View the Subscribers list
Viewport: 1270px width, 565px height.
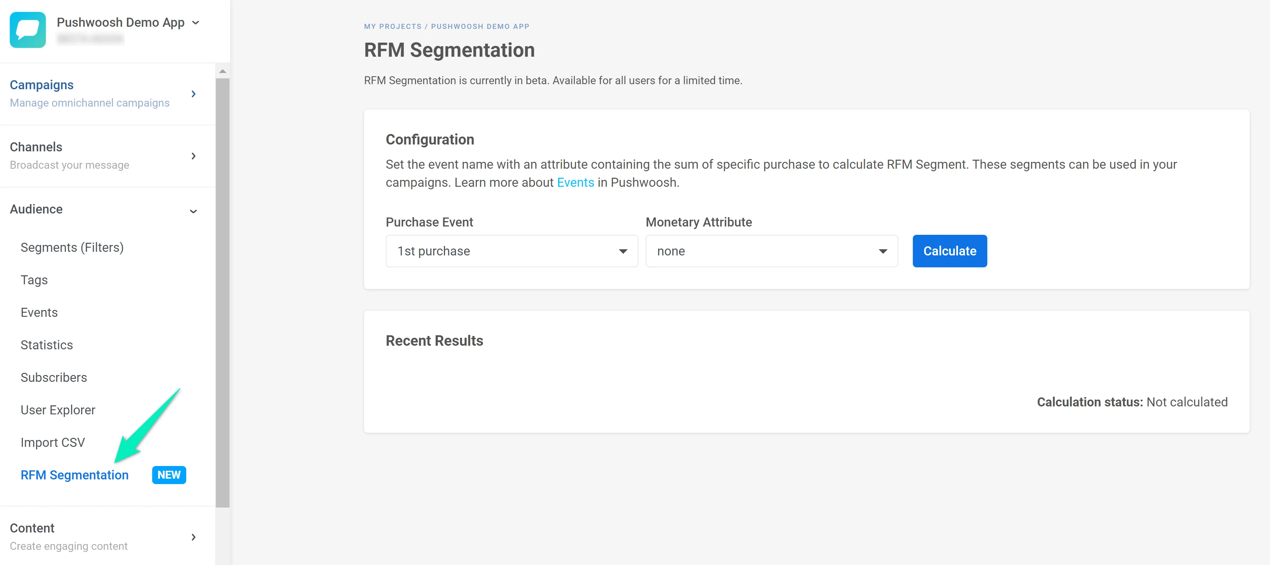coord(53,377)
